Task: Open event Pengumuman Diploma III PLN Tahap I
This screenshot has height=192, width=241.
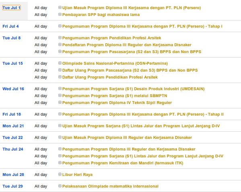Action: [x=142, y=27]
